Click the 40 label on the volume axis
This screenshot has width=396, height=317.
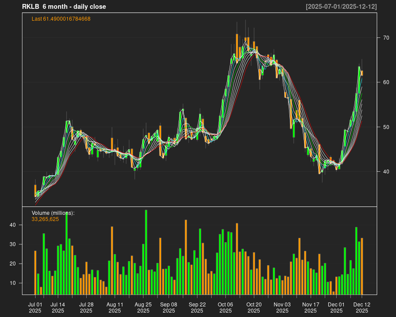(13, 225)
